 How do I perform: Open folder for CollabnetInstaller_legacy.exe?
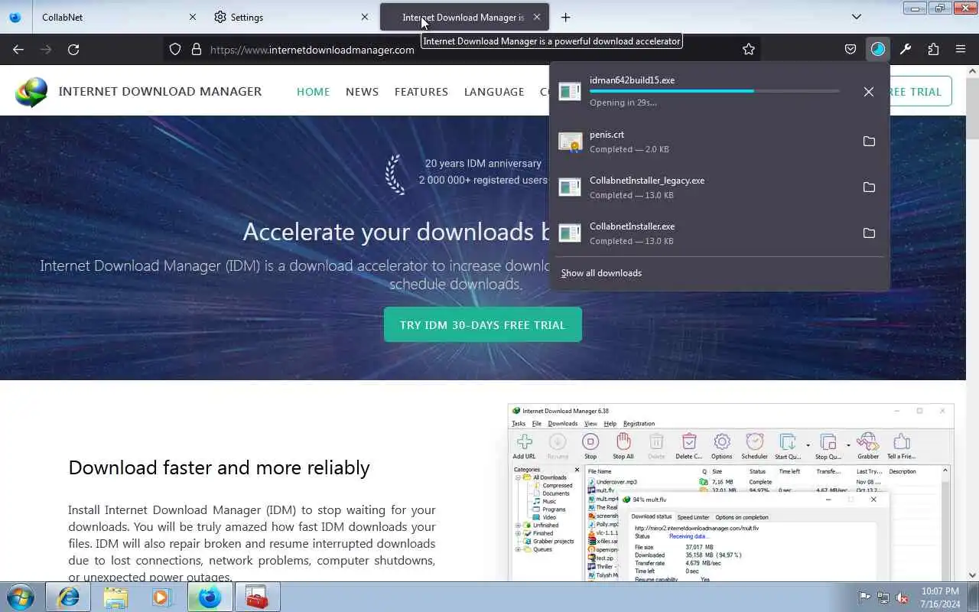point(869,187)
